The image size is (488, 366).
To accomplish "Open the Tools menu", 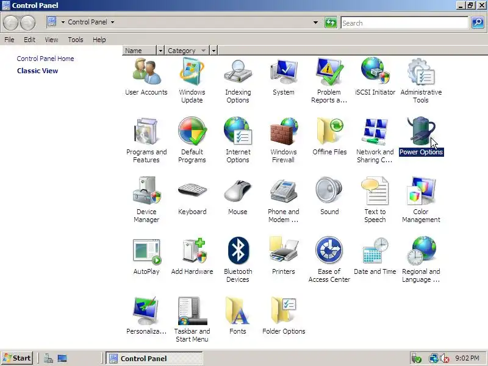I will 76,40.
